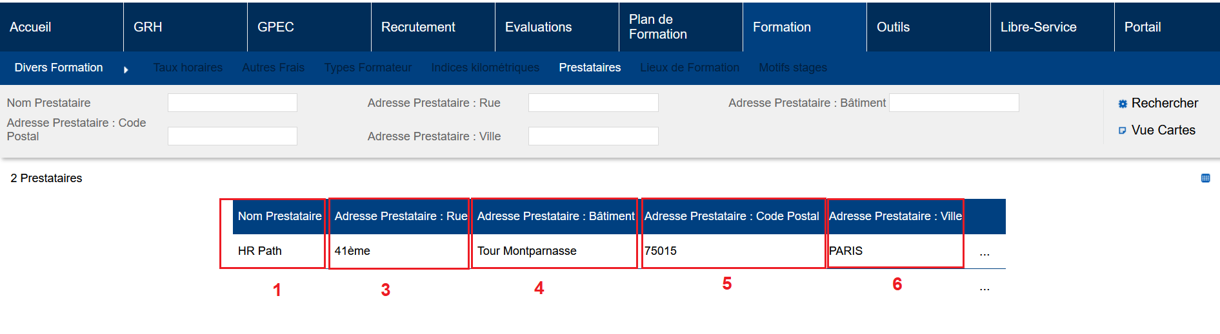Open the Formation main menu
Screen dimensions: 1220x334
coord(781,27)
